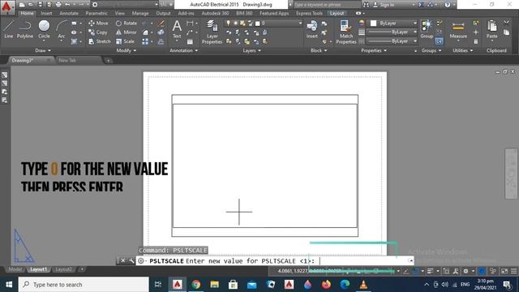Expand the Modify panel

(x=127, y=50)
